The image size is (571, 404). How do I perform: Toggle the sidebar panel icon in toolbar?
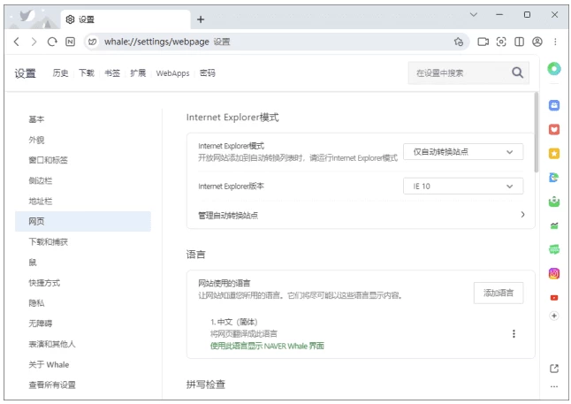tap(519, 42)
